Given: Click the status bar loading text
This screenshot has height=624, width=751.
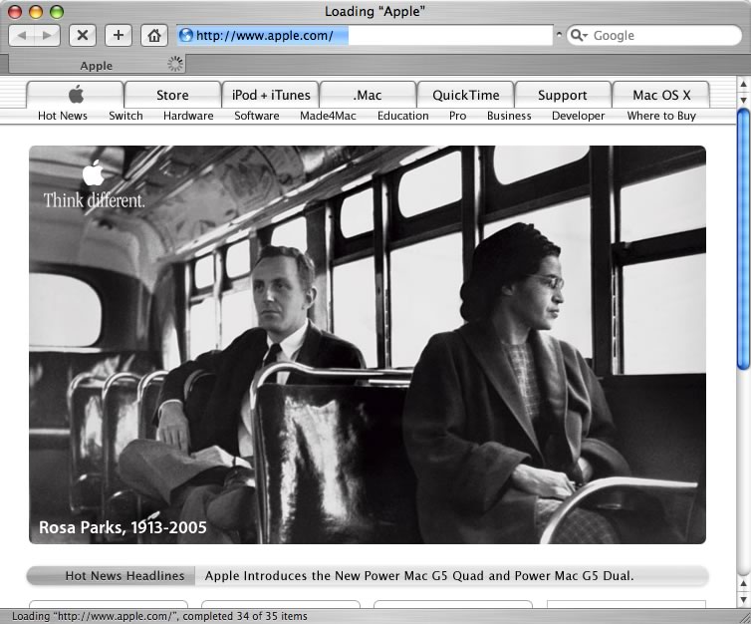Looking at the screenshot, I should pos(159,616).
